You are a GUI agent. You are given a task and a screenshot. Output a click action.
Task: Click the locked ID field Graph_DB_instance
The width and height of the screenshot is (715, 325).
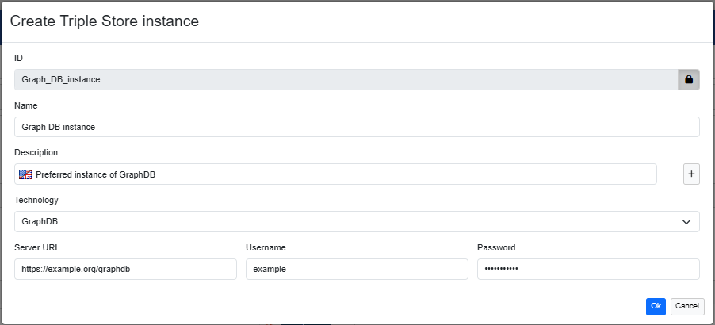click(346, 79)
